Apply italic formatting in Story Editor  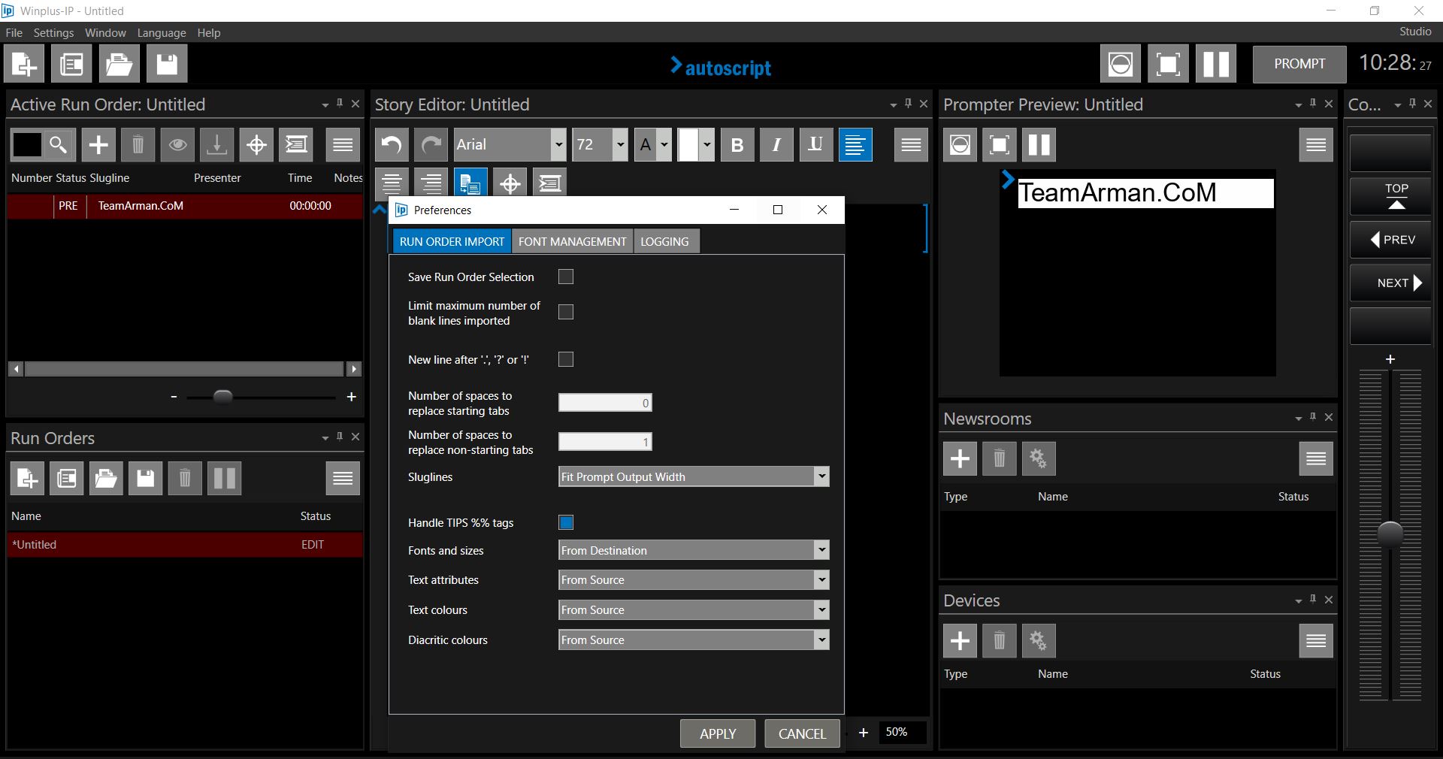tap(776, 144)
